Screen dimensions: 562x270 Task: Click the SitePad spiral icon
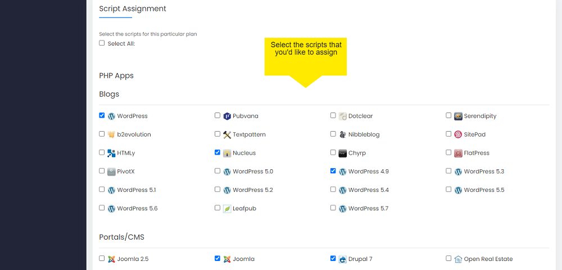click(458, 135)
